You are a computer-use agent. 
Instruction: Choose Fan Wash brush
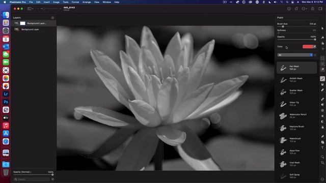[296, 68]
